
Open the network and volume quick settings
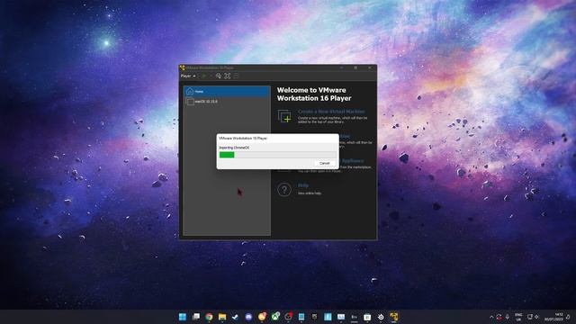pyautogui.click(x=533, y=317)
